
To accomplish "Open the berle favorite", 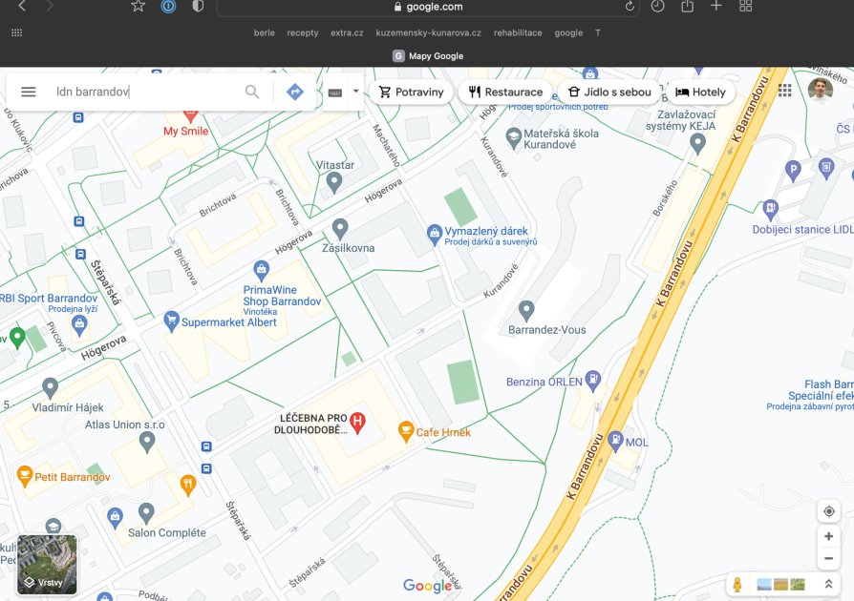I will click(265, 32).
